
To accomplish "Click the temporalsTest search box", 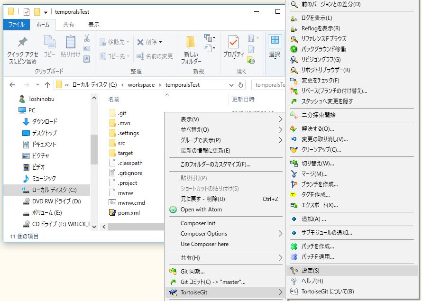I will click(268, 85).
